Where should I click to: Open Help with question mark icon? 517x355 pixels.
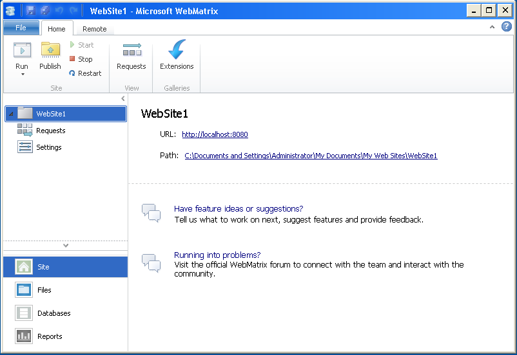pos(507,26)
